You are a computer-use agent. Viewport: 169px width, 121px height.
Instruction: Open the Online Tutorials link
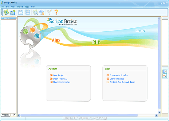point(117,79)
